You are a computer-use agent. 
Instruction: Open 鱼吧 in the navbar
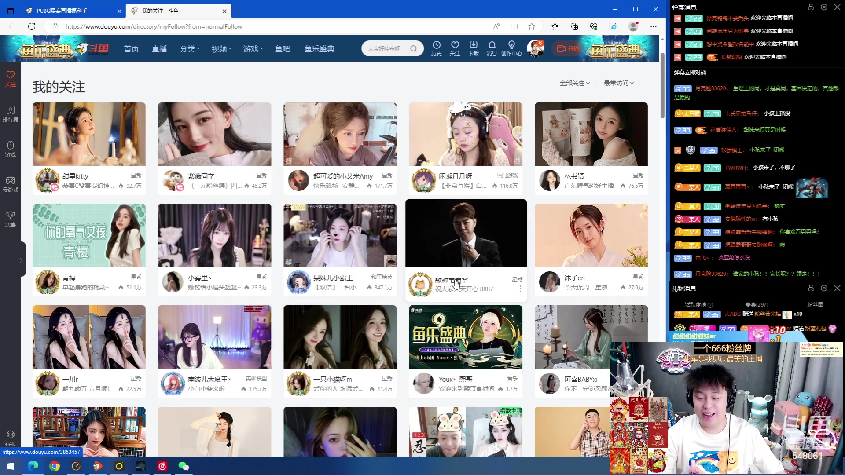pos(283,48)
